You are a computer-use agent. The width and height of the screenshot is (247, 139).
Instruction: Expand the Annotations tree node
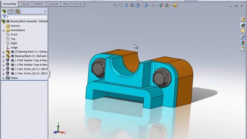[x=3, y=30]
